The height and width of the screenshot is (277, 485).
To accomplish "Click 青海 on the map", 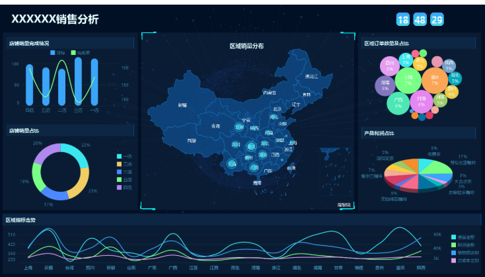I will [x=215, y=126].
